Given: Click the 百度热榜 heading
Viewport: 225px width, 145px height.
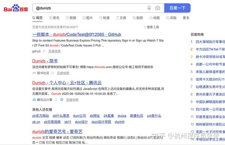Looking at the screenshot, I should (x=197, y=34).
